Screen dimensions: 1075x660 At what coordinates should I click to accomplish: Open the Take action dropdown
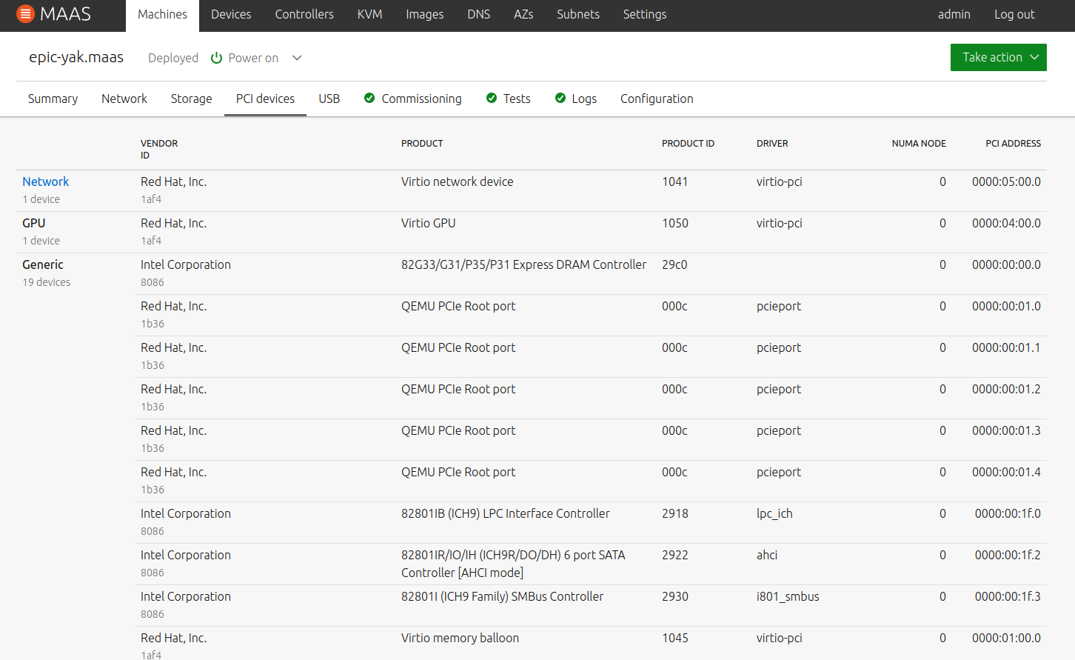tap(998, 58)
